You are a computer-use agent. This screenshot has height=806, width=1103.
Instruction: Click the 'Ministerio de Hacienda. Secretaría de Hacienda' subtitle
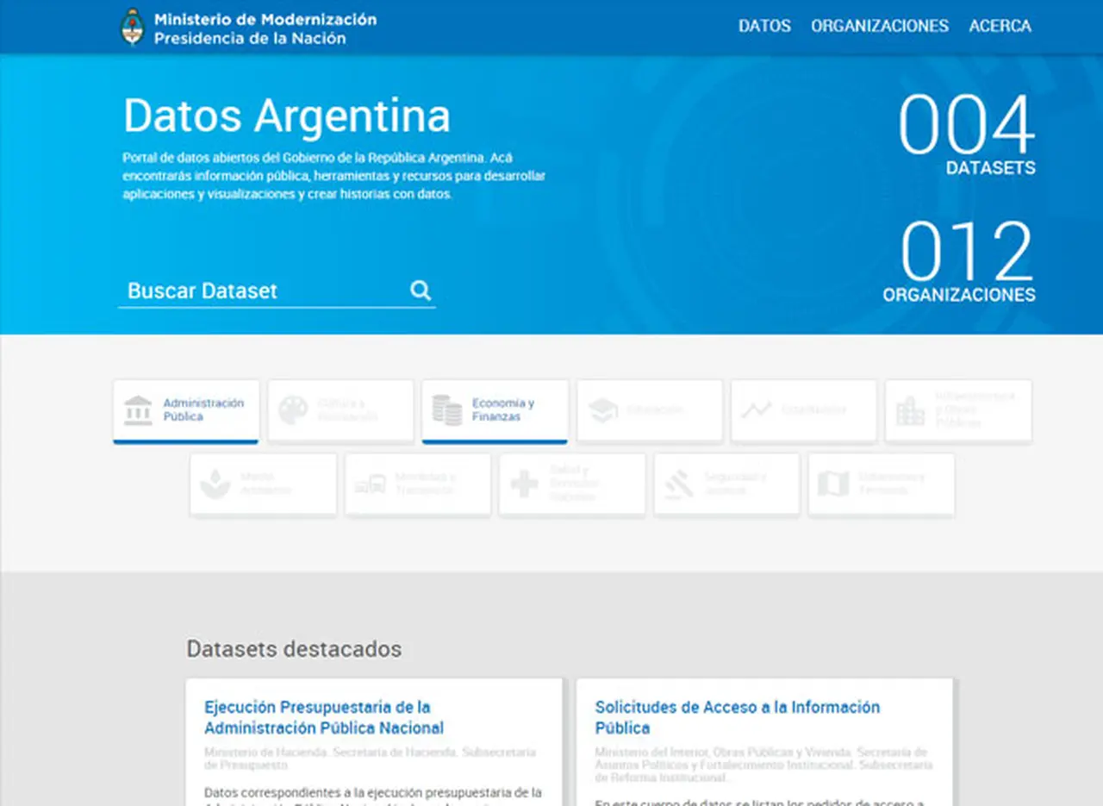[370, 759]
